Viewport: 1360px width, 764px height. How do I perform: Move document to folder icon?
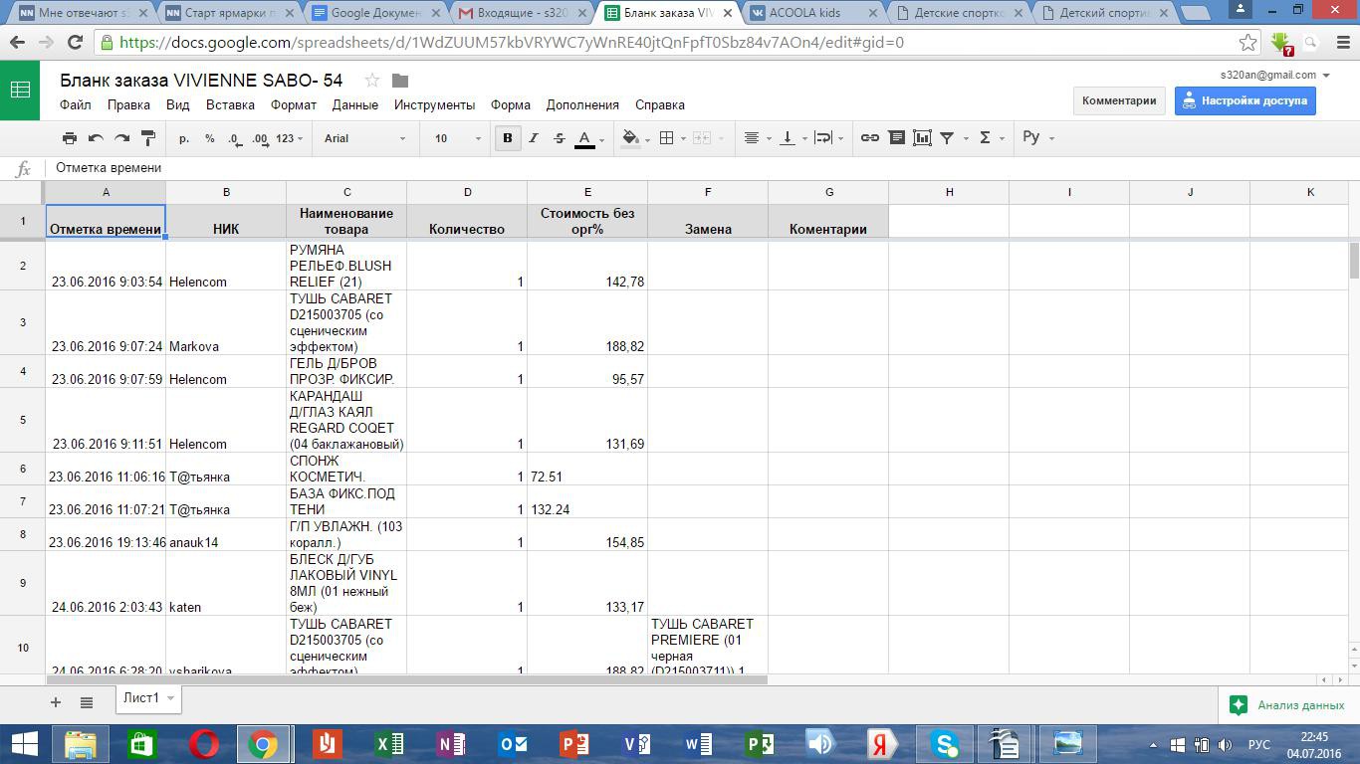coord(400,81)
